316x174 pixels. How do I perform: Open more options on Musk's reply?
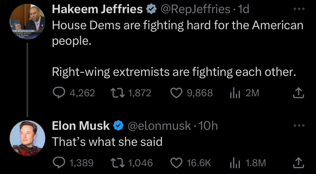[x=299, y=126]
